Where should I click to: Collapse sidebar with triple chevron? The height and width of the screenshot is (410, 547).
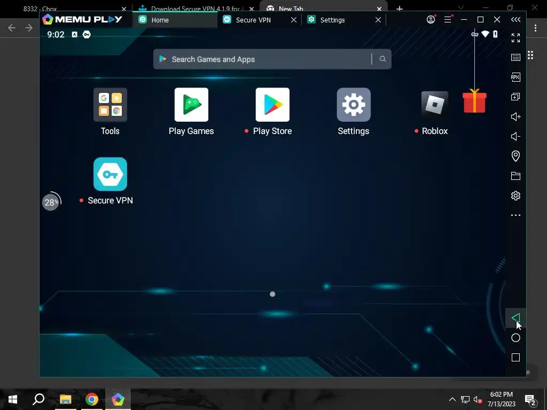[515, 20]
